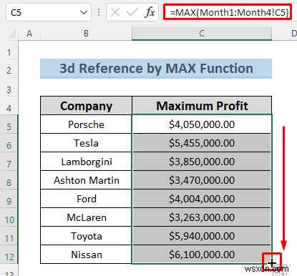Viewport: 297px width, 276px height.
Task: Open the Name Box dropdown arrow
Action: click(84, 12)
